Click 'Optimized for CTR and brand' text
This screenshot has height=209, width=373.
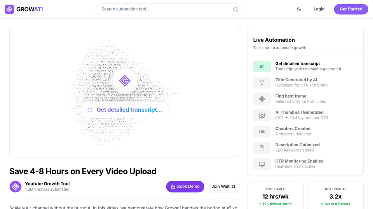point(302,85)
